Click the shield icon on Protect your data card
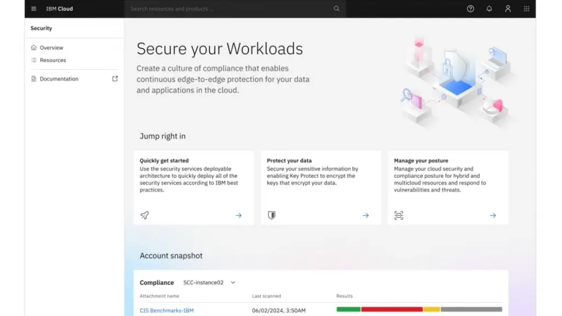This screenshot has width=562, height=316. click(x=272, y=215)
